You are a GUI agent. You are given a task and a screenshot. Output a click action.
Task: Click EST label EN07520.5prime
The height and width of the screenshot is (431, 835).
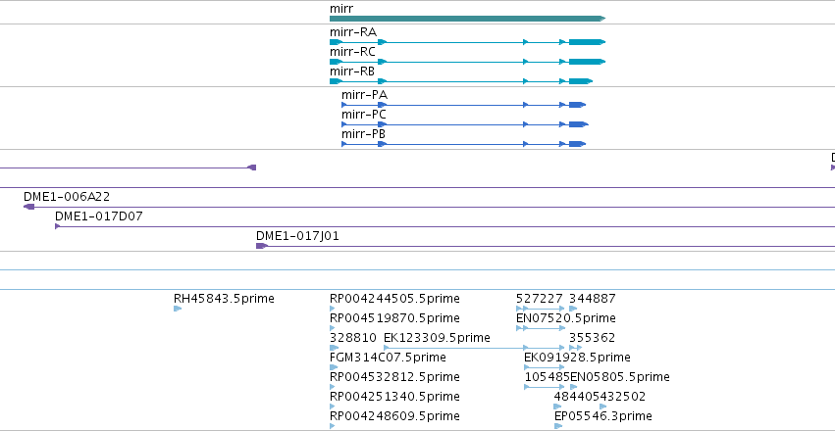pyautogui.click(x=566, y=319)
